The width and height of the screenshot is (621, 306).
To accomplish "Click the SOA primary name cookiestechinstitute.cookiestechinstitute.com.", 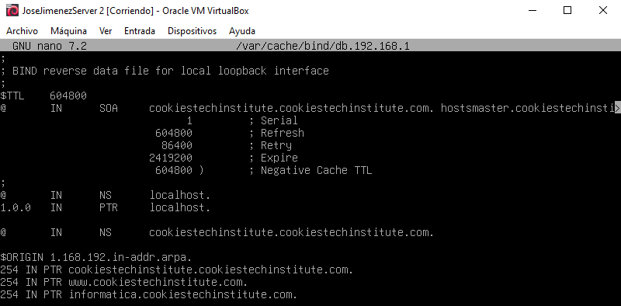I will pos(292,108).
